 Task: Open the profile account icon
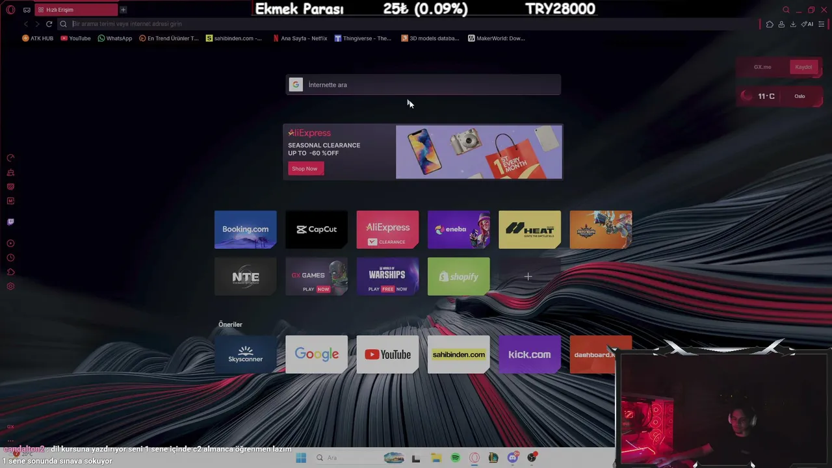(781, 24)
